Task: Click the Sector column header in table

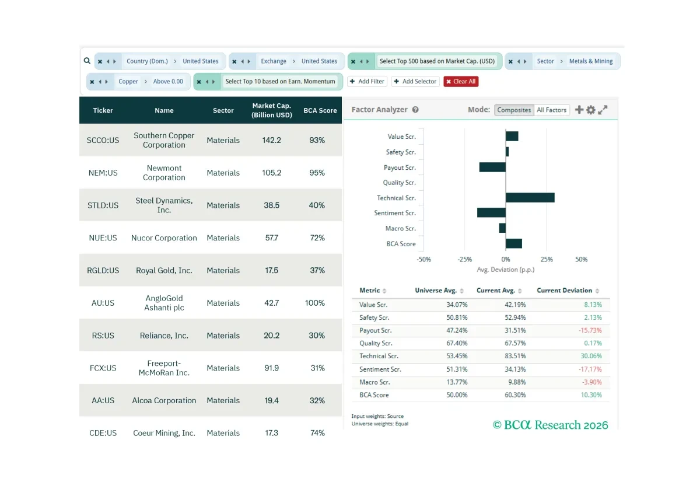Action: click(x=223, y=110)
